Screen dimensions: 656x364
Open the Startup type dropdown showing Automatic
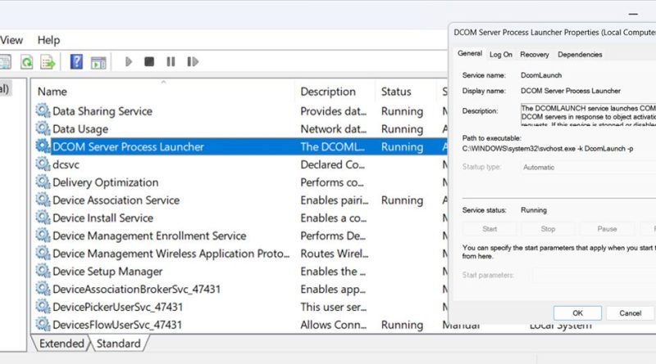click(588, 168)
